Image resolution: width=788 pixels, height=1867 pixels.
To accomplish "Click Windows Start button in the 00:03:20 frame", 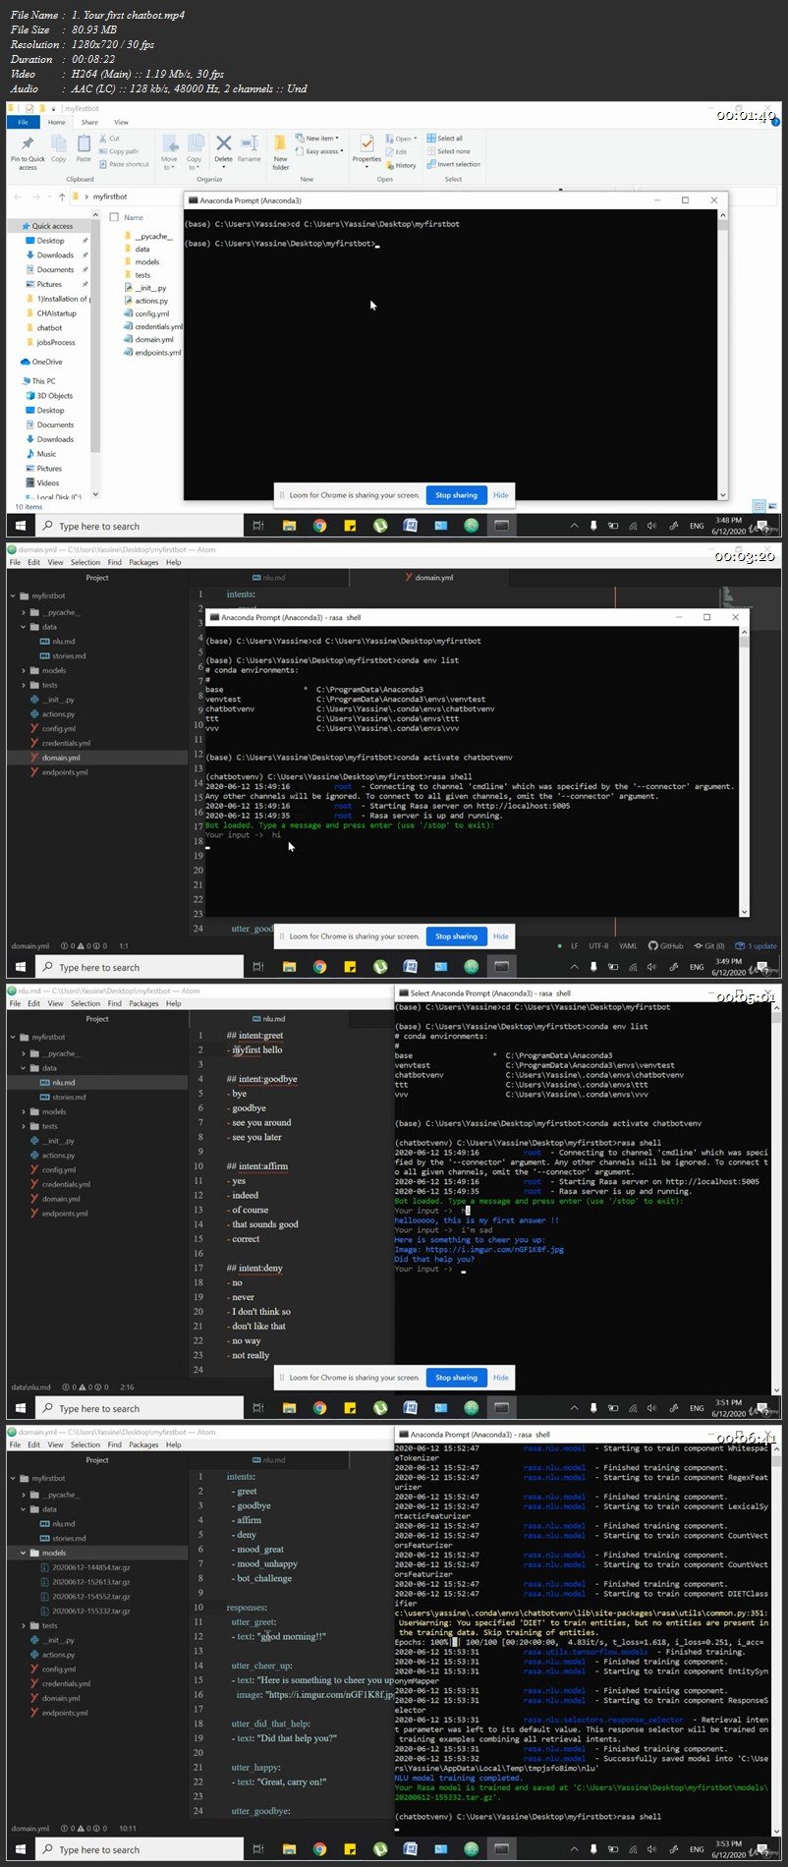I will coord(20,967).
